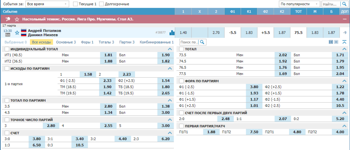Collapse the ТОЧНОЕ ЧИСЛО ПАРТИЙ section chevron

click(170, 120)
